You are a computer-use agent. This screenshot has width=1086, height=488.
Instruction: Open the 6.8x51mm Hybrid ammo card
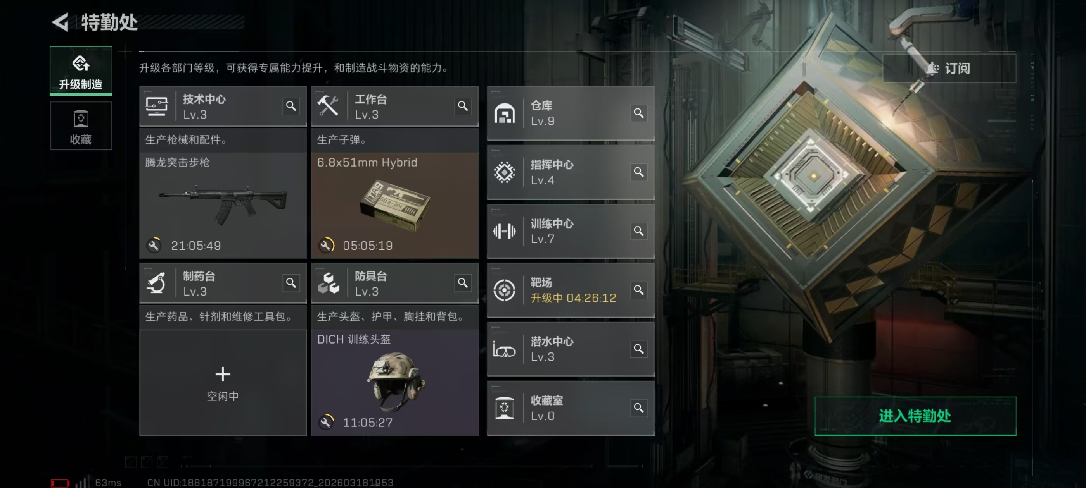coord(394,206)
